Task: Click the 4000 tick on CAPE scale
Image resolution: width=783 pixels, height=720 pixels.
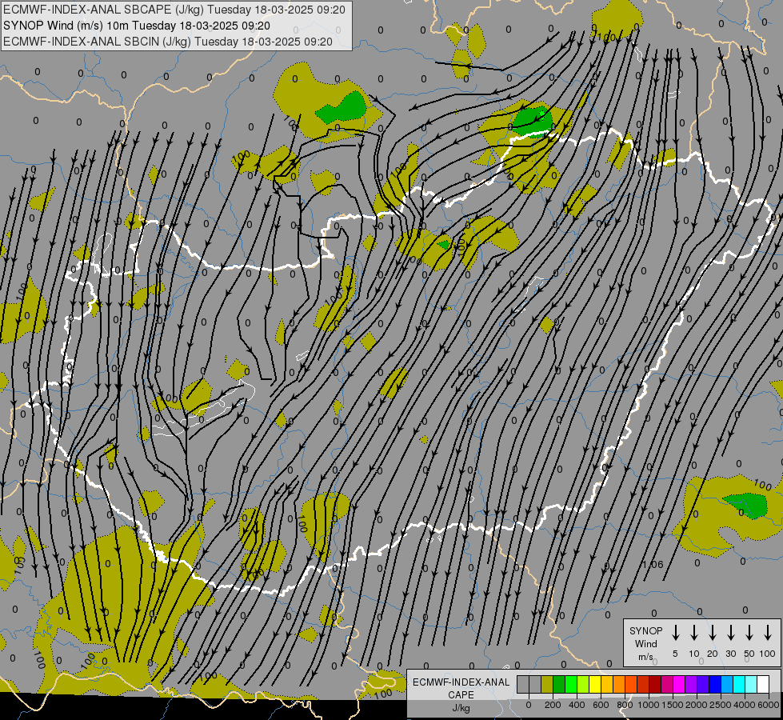Action: [744, 705]
